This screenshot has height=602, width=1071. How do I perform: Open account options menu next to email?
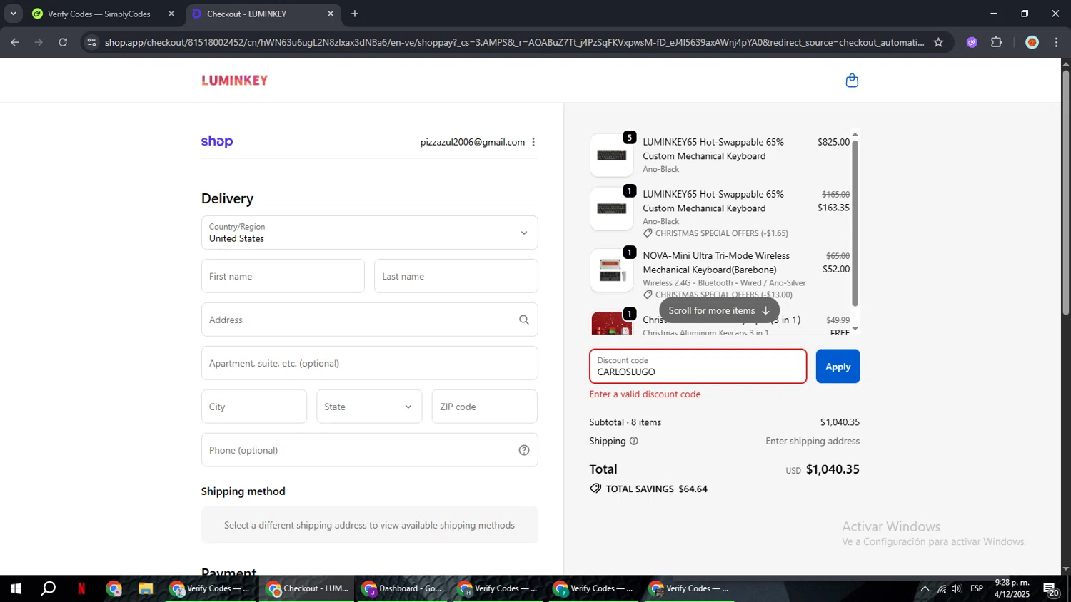(533, 142)
